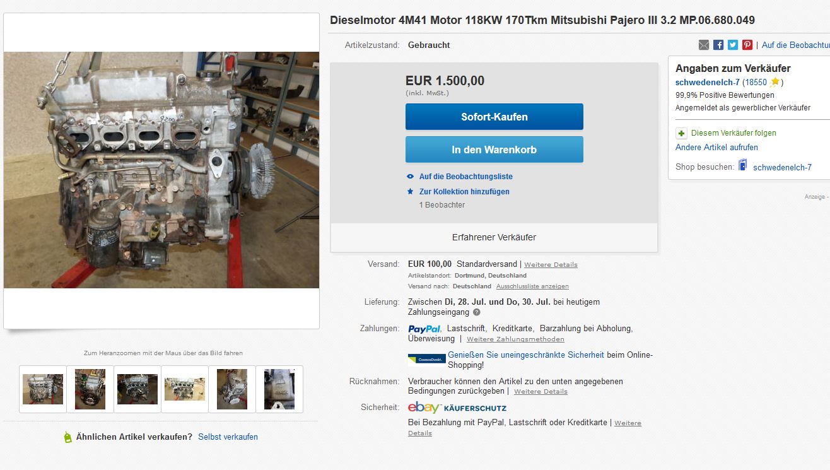Viewport: 830px width, 470px height.
Task: Click the green plus follow seller icon
Action: coord(681,133)
